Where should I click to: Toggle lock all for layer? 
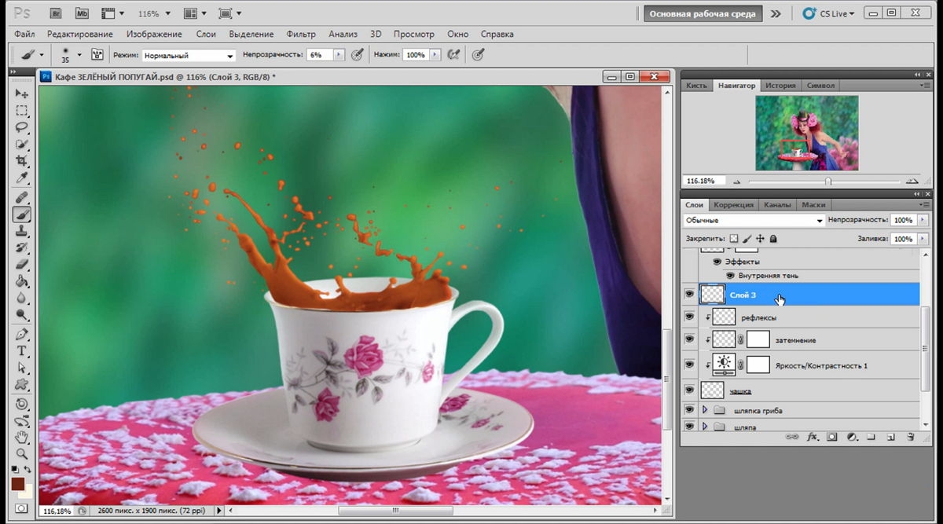773,239
